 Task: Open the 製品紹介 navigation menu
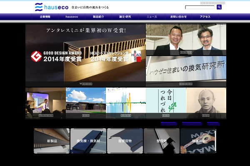98,17
